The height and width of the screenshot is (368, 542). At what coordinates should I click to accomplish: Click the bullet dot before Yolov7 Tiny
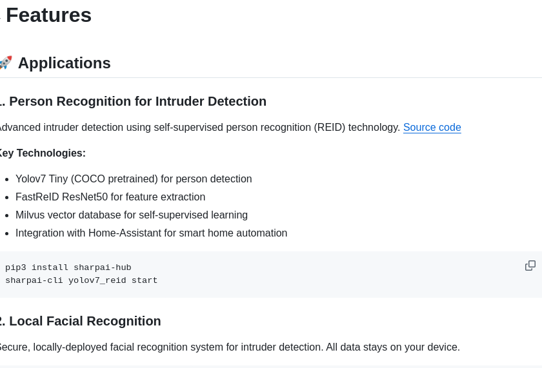[7, 180]
